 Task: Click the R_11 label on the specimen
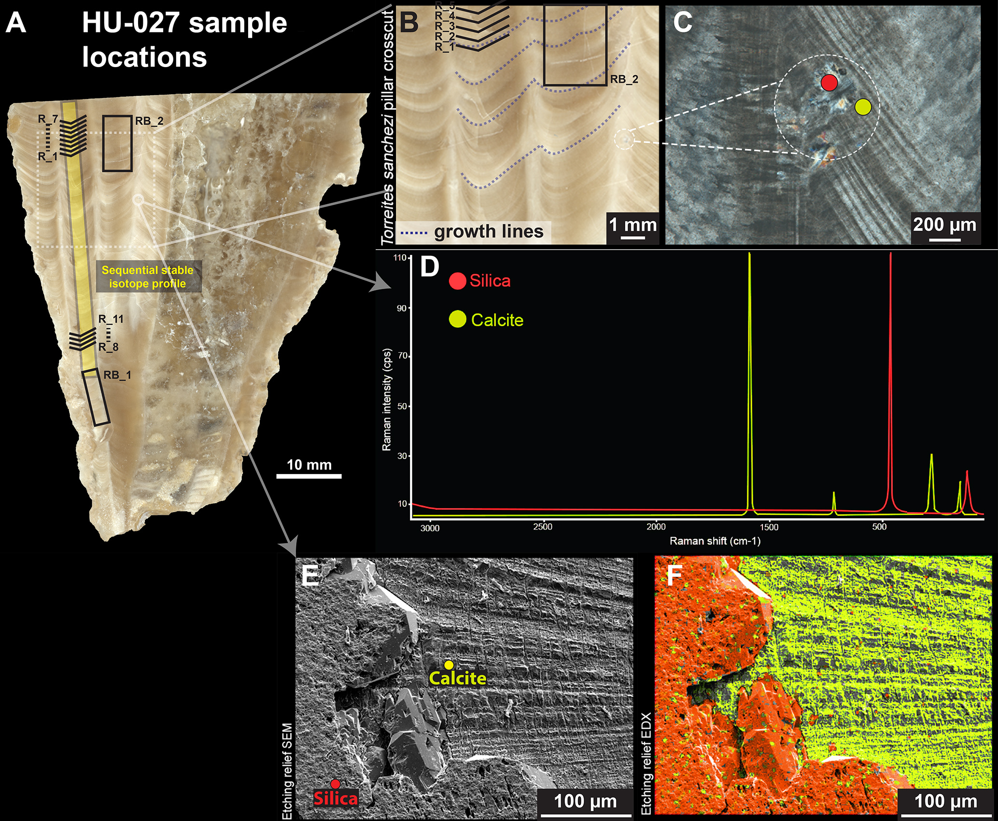click(x=111, y=319)
